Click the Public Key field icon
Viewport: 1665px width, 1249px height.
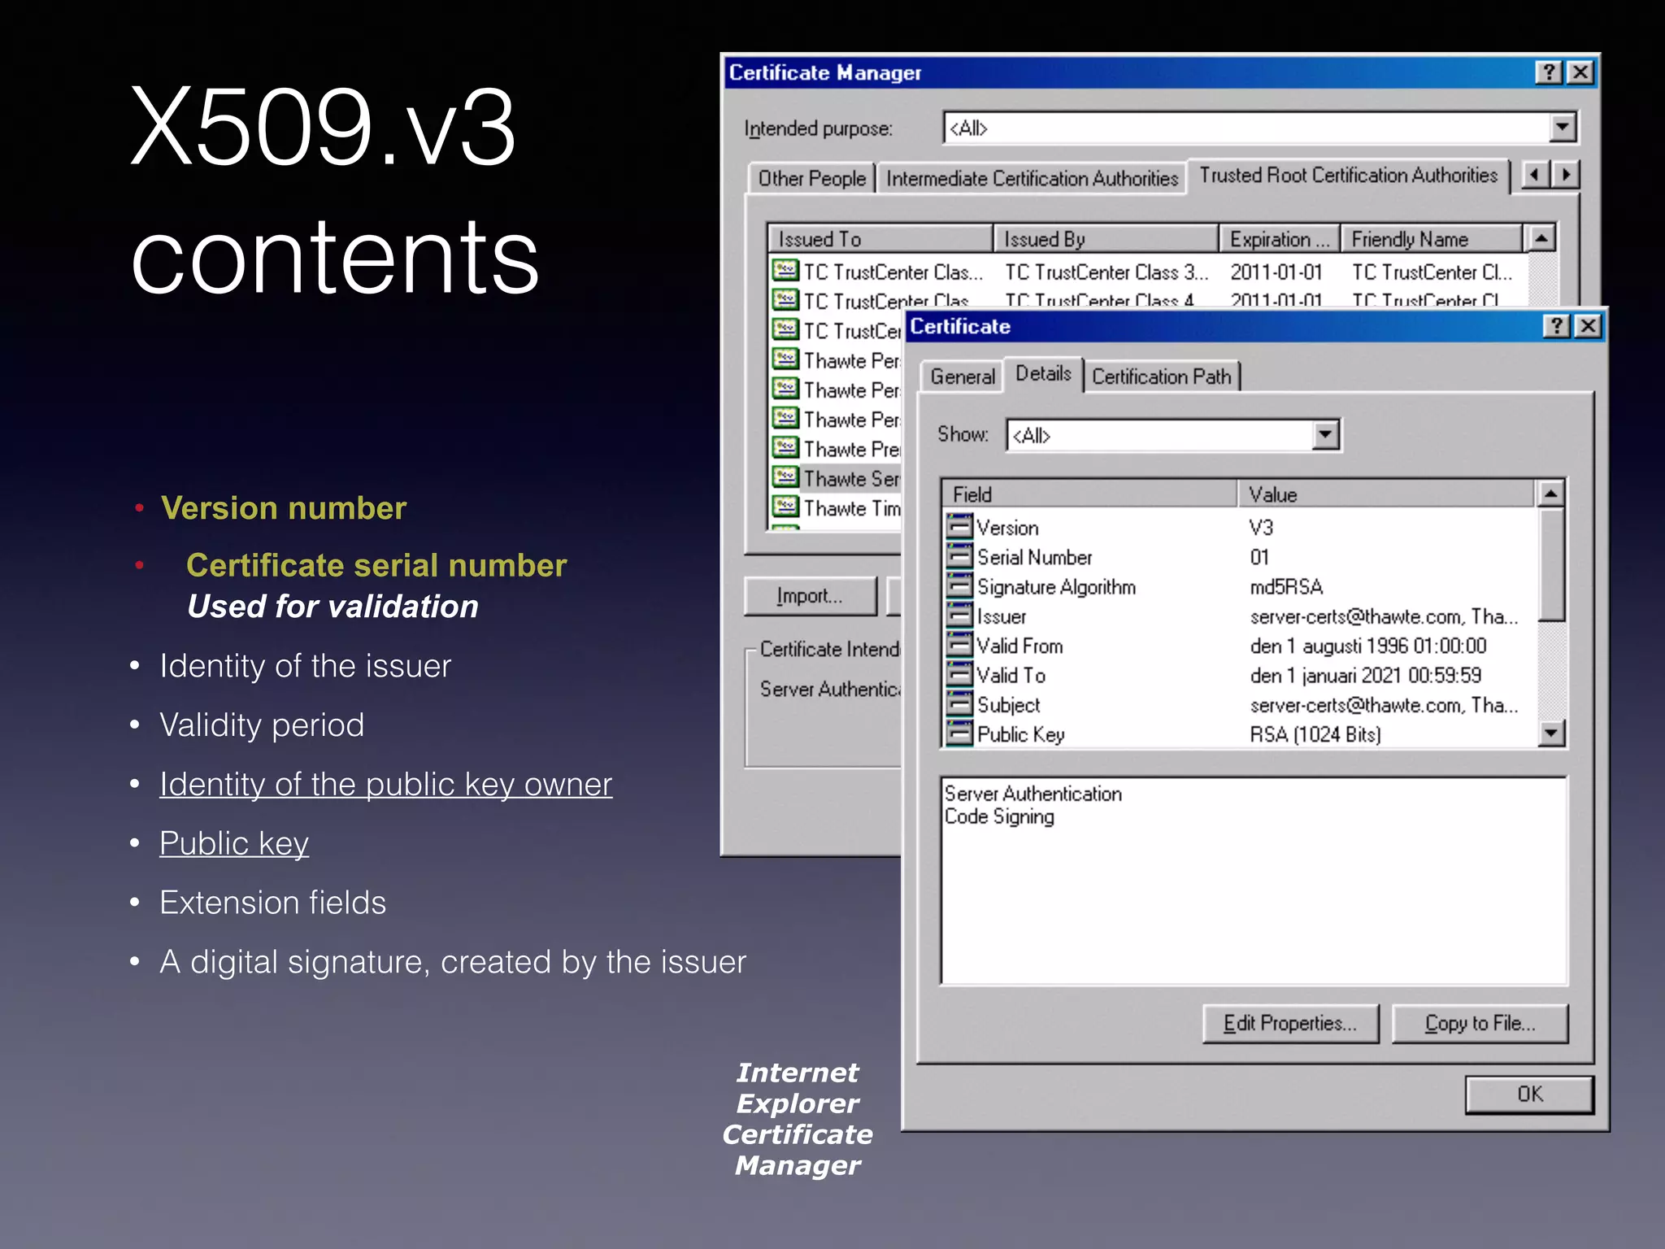pyautogui.click(x=959, y=733)
